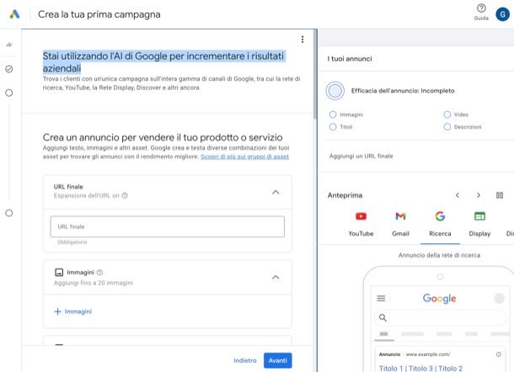Switch preview to YouTube tab

(361, 224)
